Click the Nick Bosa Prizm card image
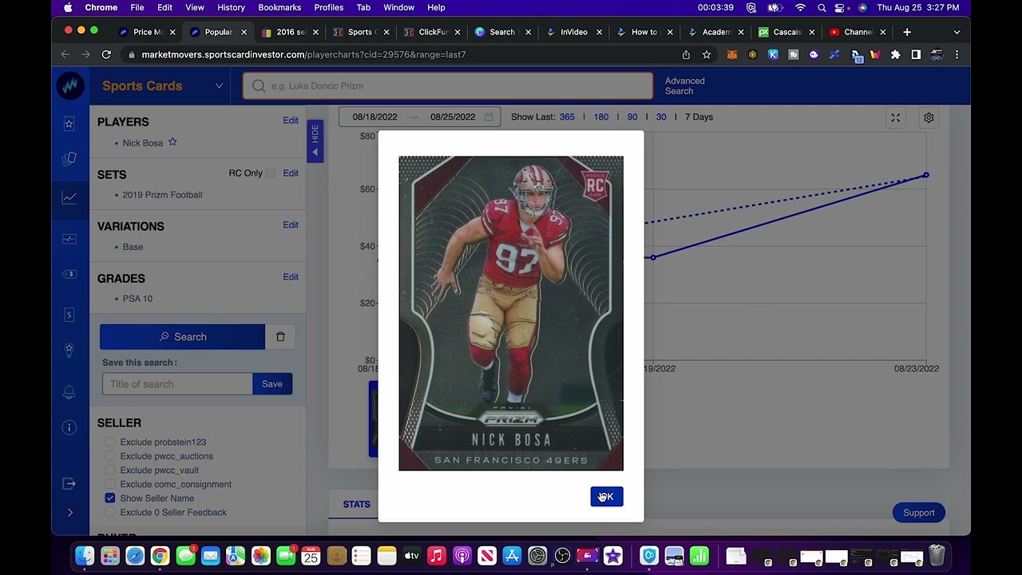 click(511, 313)
